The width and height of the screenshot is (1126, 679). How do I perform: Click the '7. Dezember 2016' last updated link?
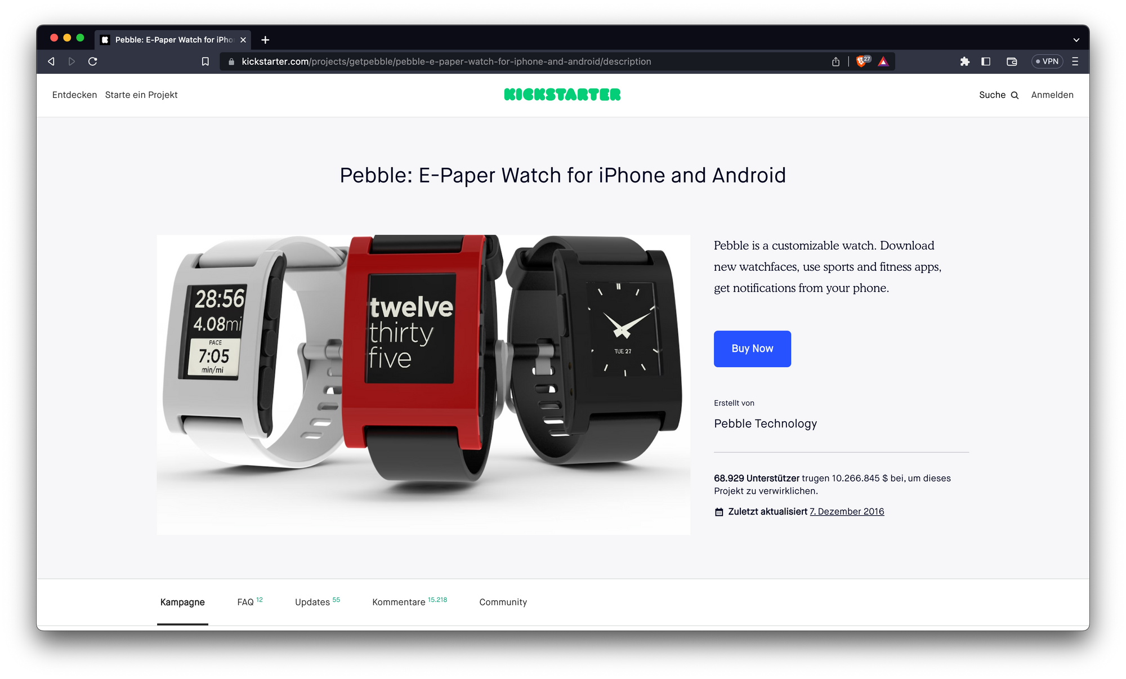click(848, 511)
